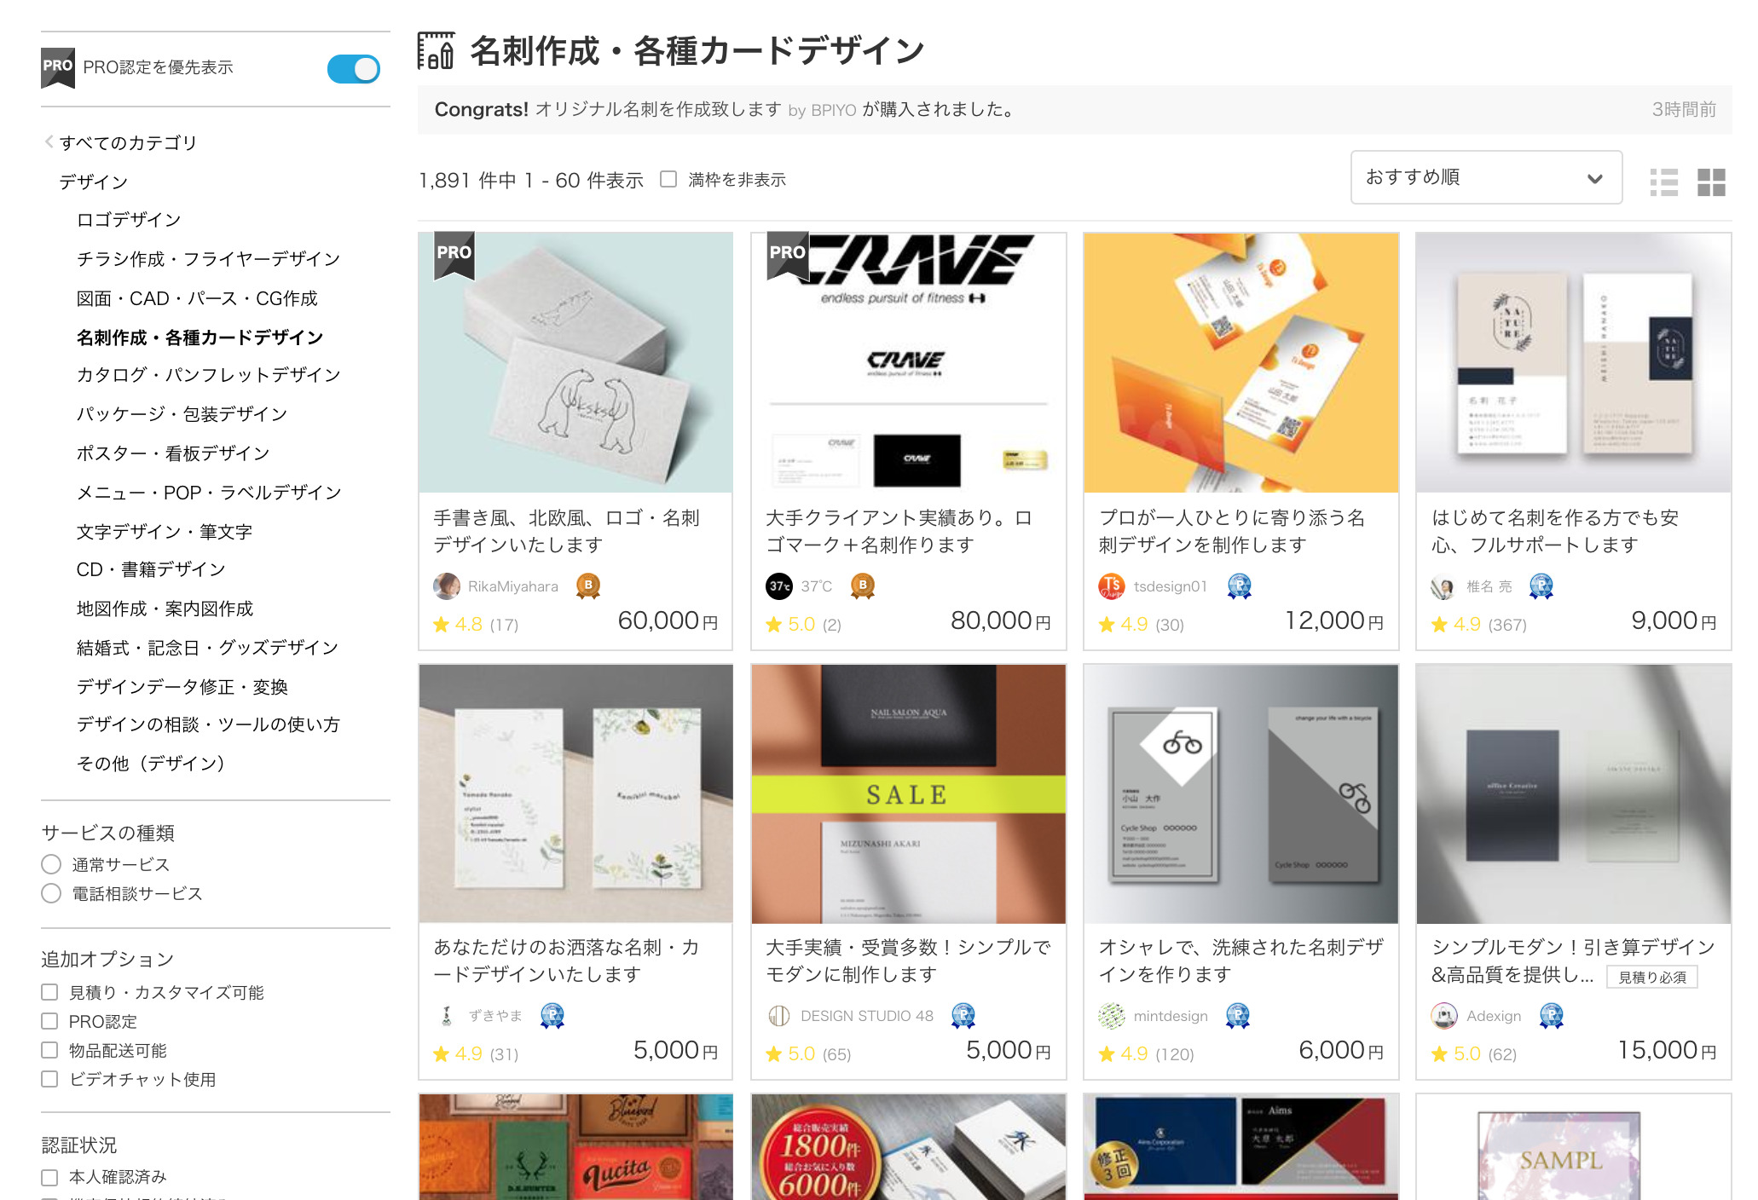1758x1200 pixels.
Task: Collapse back via the すべてのカテゴリ chevron
Action: click(x=51, y=142)
